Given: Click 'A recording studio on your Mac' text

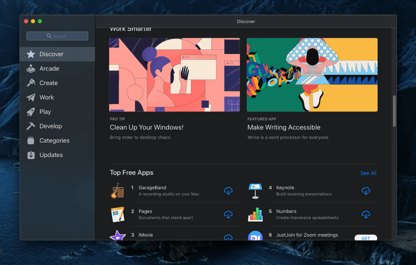Looking at the screenshot, I should tap(169, 194).
